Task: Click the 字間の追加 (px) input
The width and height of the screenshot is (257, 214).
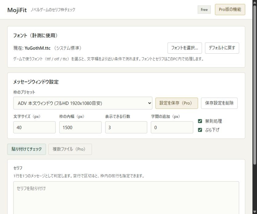Action: tap(172, 127)
